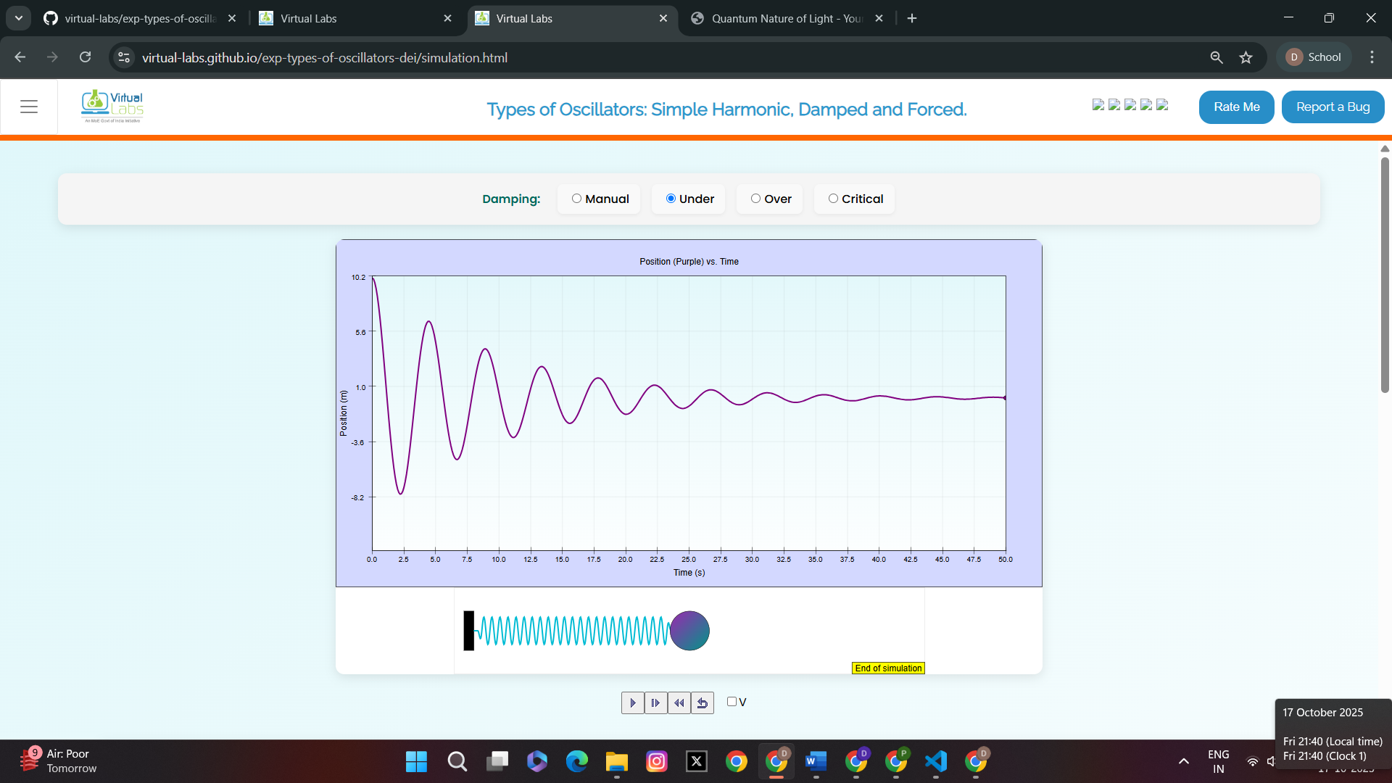Select Critical damping

[833, 198]
